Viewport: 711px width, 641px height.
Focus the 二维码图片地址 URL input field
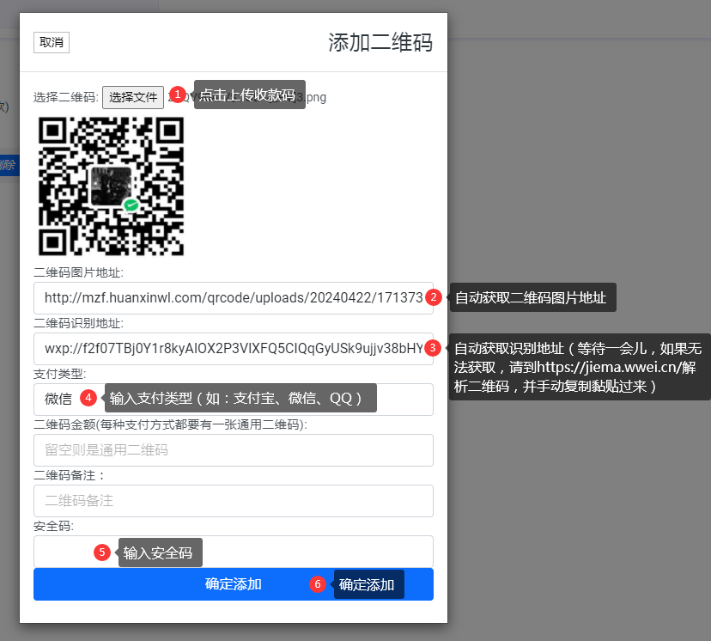(233, 298)
